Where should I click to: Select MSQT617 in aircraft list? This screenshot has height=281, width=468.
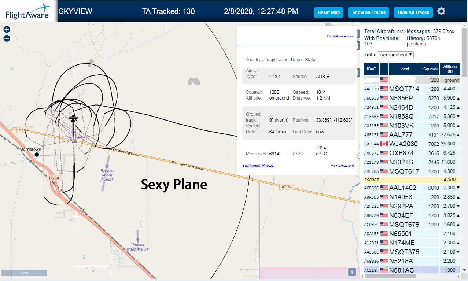(x=412, y=171)
